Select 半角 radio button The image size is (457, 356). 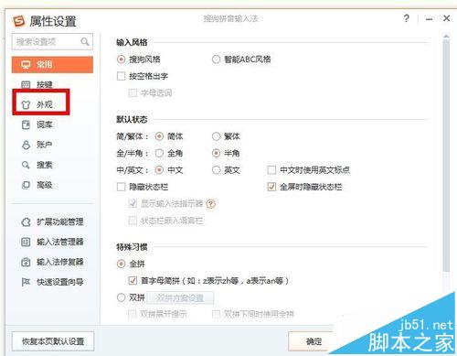pyautogui.click(x=216, y=153)
